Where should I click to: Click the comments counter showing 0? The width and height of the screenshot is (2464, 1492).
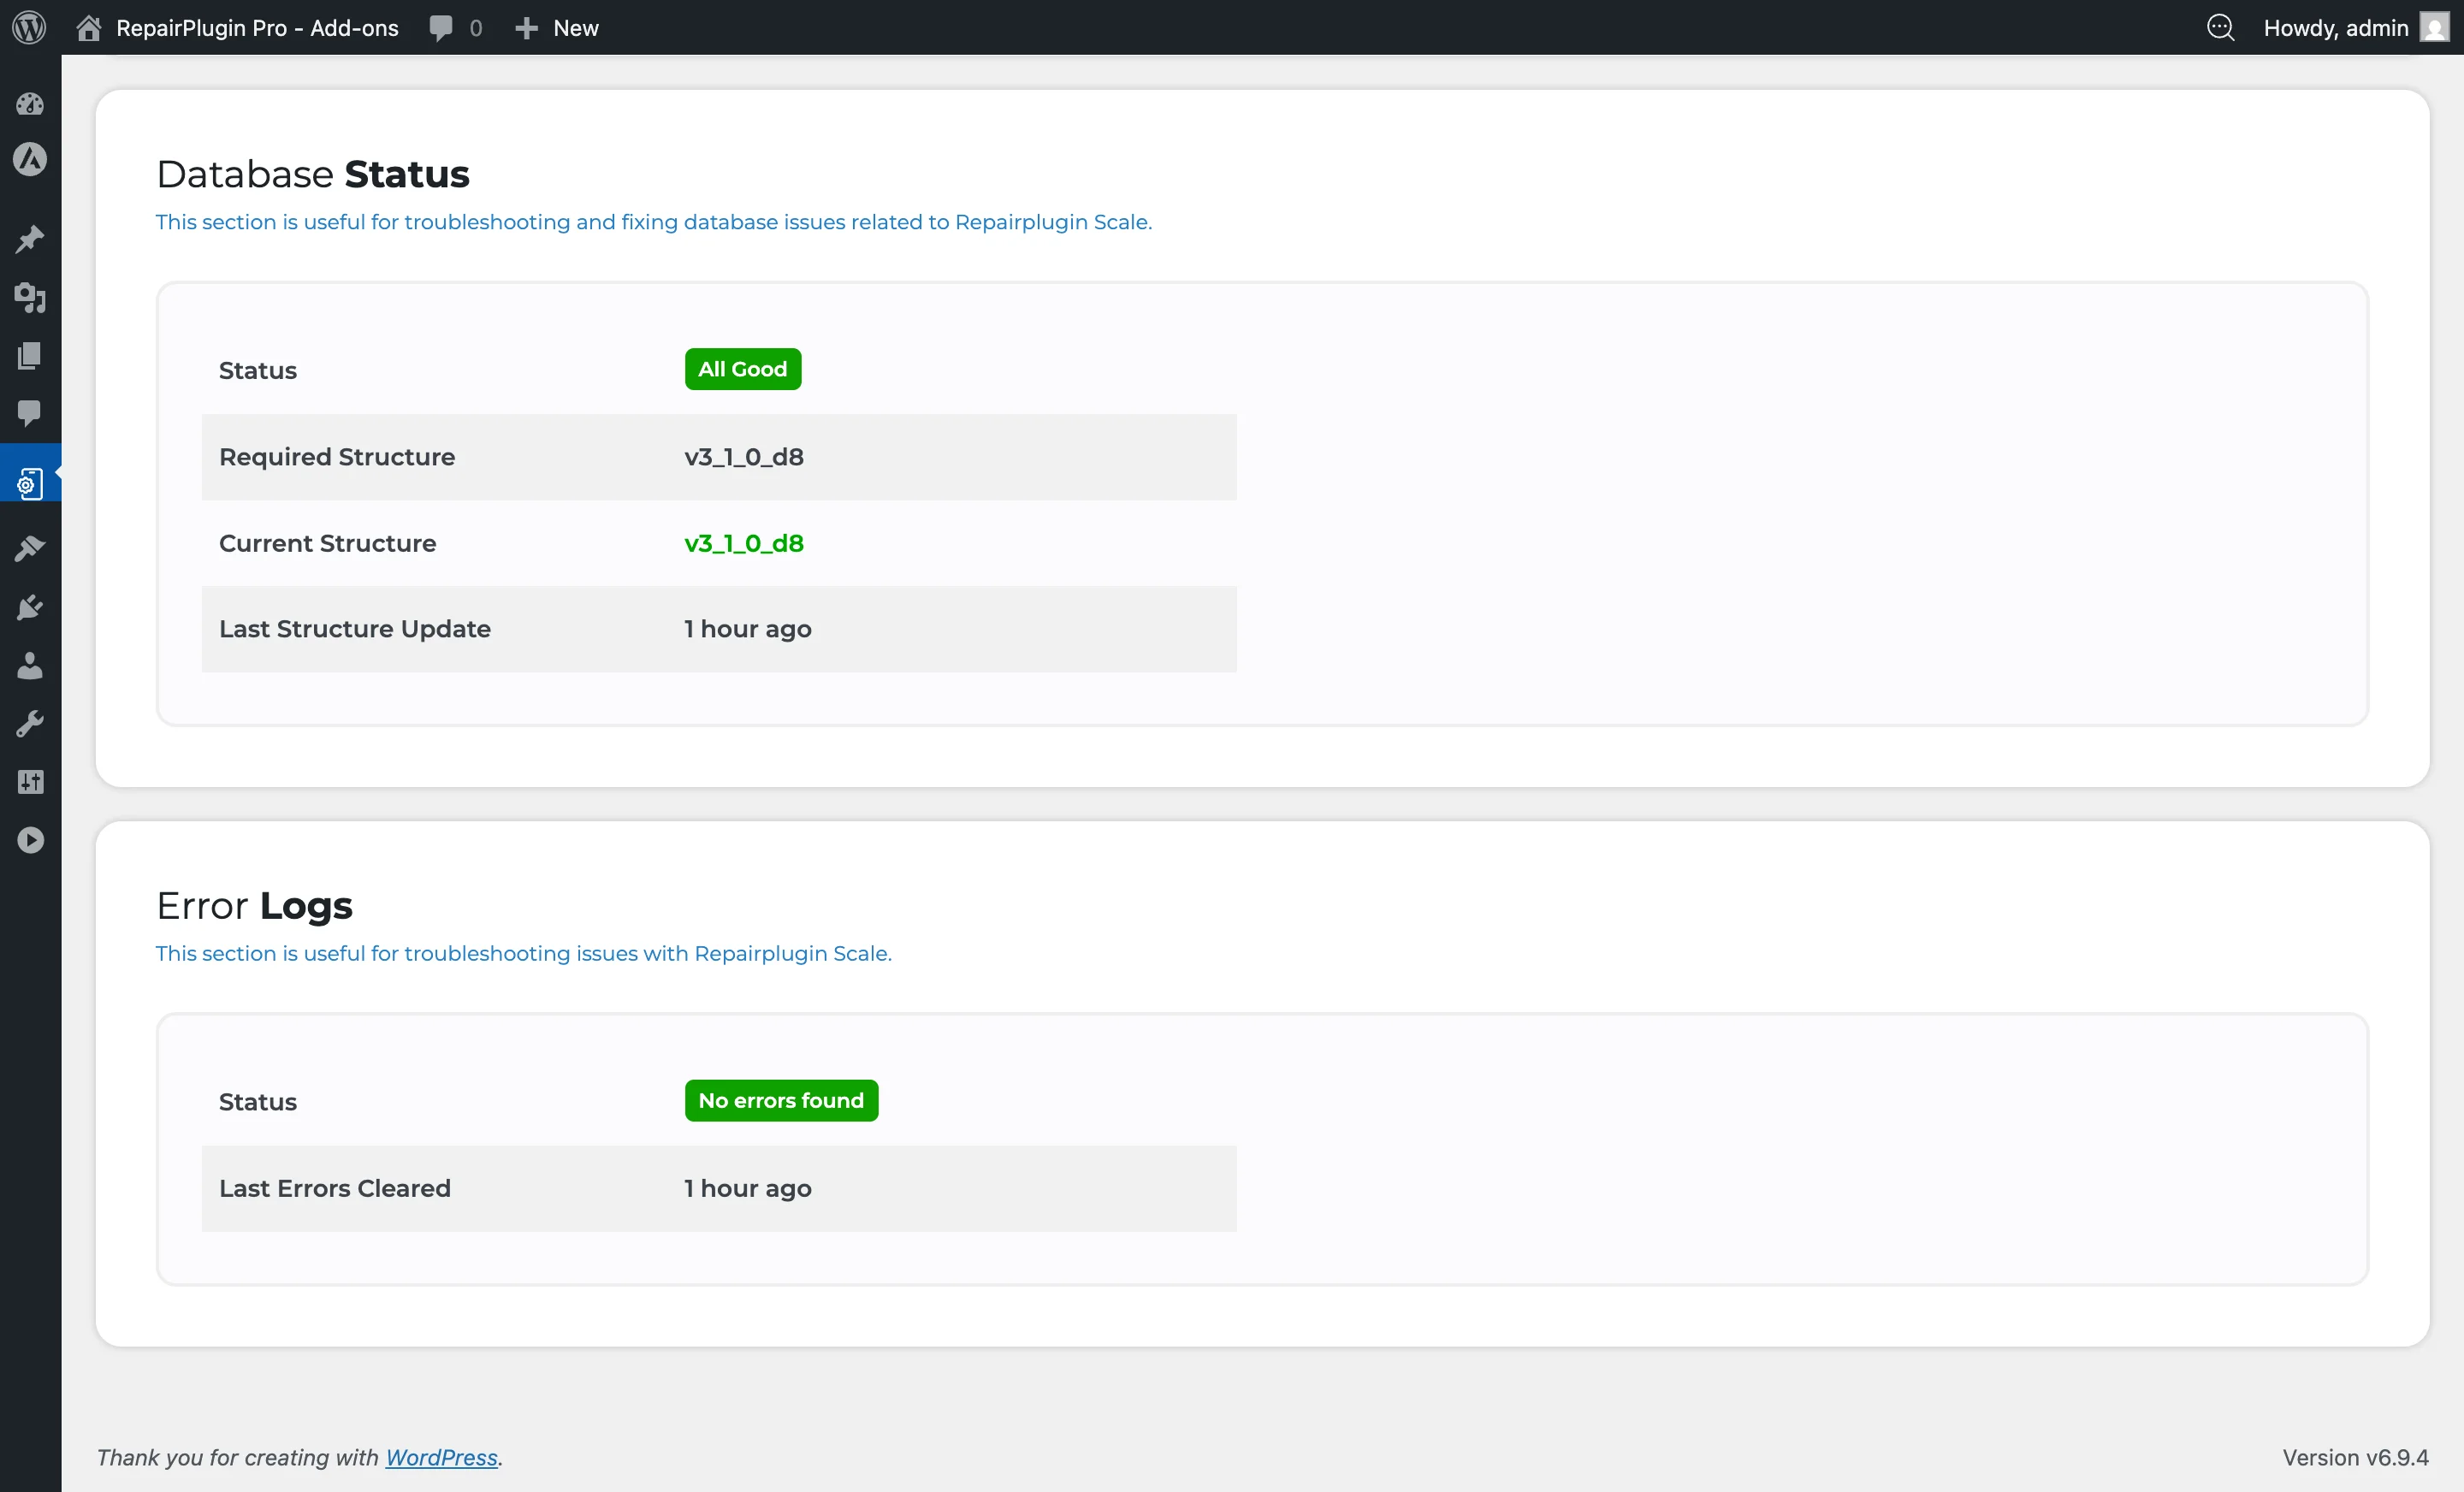pos(455,27)
